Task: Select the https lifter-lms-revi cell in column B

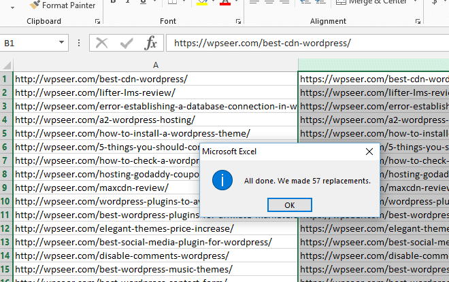Action: coord(373,92)
